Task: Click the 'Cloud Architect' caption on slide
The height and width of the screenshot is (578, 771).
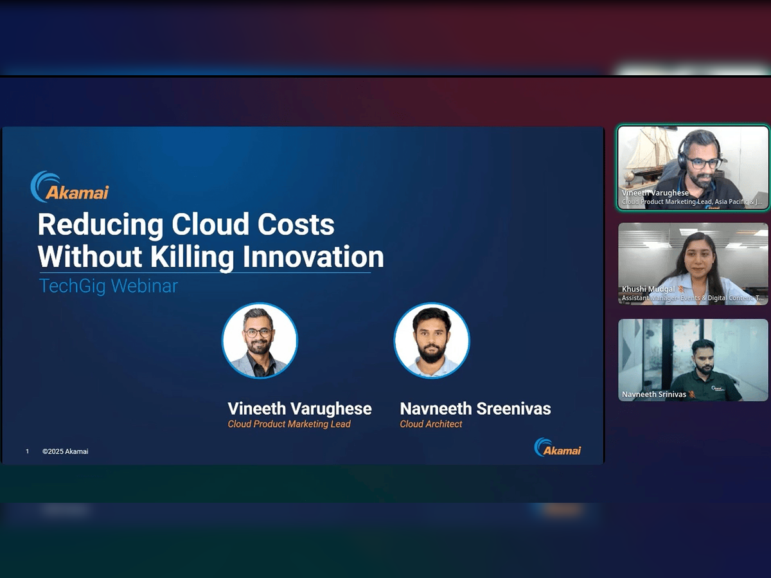Action: pyautogui.click(x=431, y=424)
